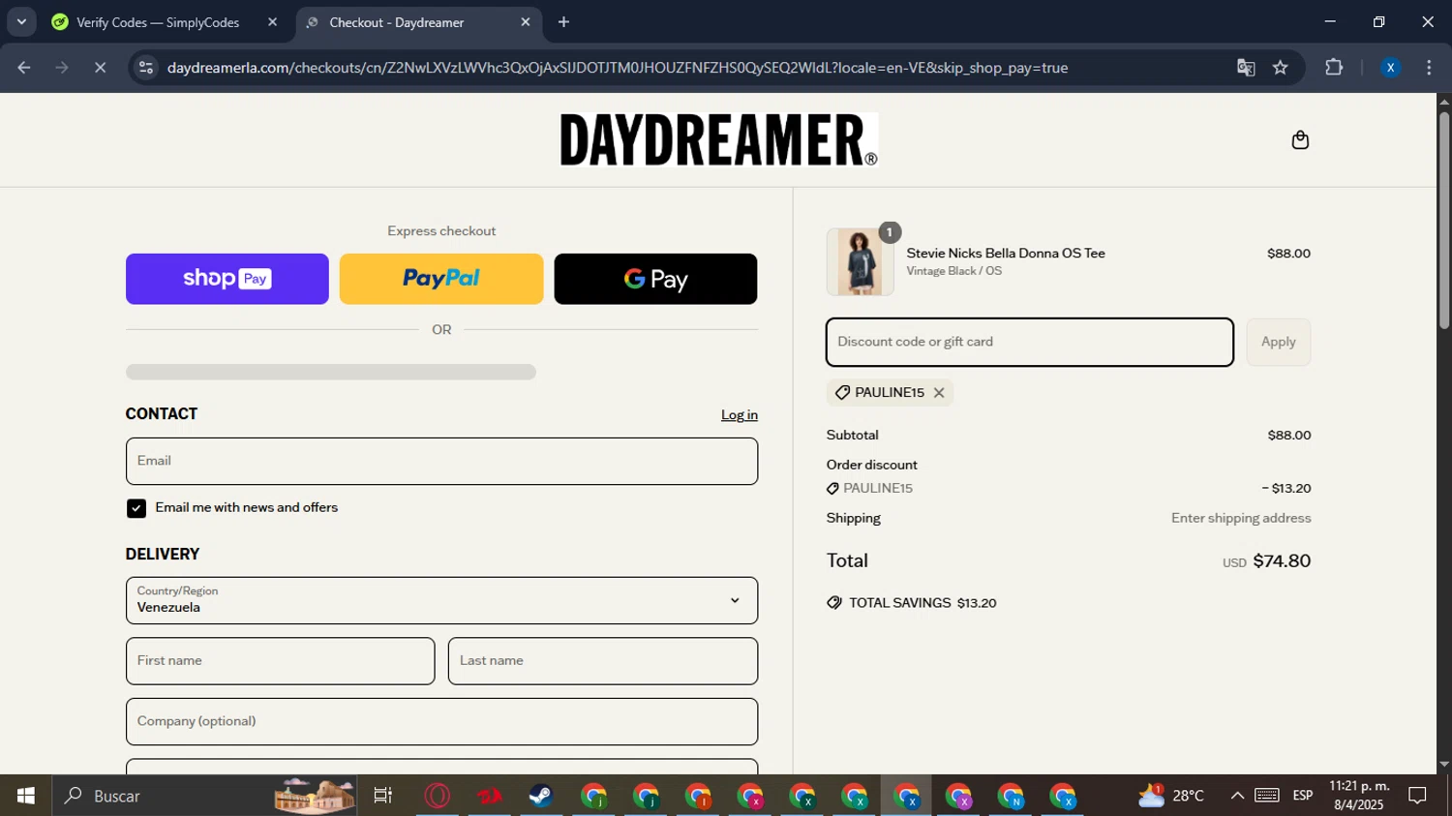Click the Subtotal $88.00 amount
1452x816 pixels.
tap(1289, 436)
